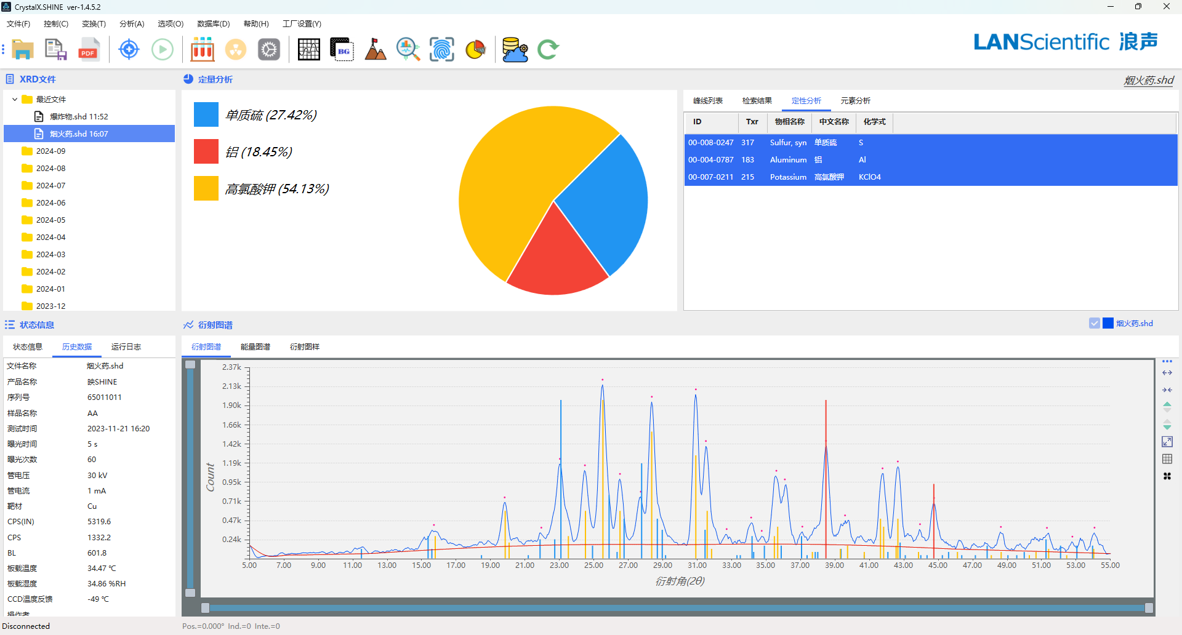Image resolution: width=1182 pixels, height=635 pixels.
Task: Click the BG background removal icon
Action: click(342, 49)
